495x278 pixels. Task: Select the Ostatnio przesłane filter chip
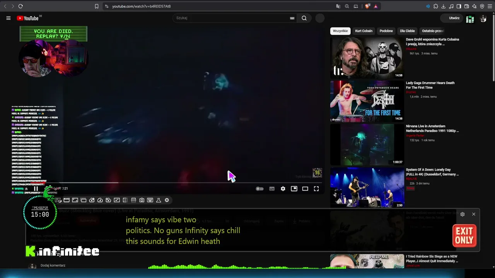(433, 31)
